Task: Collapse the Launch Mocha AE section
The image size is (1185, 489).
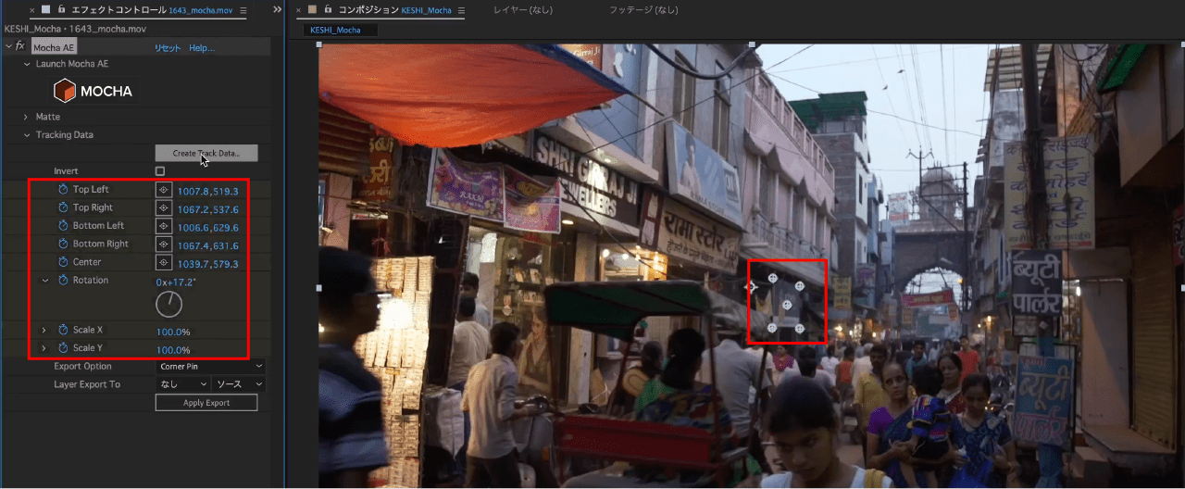Action: [x=27, y=64]
